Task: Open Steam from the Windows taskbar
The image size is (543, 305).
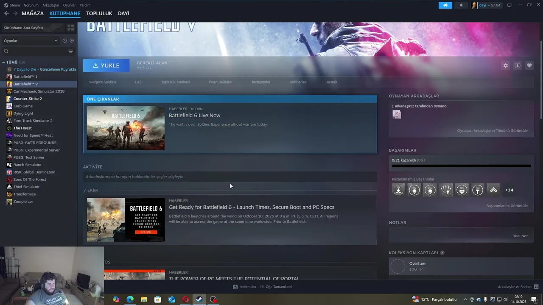Action: click(x=199, y=299)
